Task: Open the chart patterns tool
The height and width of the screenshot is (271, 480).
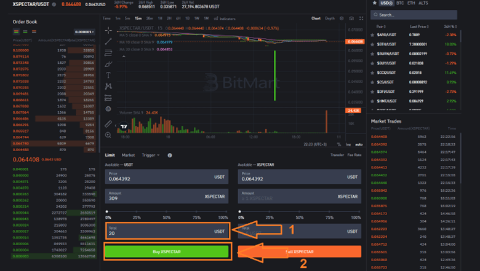Action: click(x=108, y=87)
